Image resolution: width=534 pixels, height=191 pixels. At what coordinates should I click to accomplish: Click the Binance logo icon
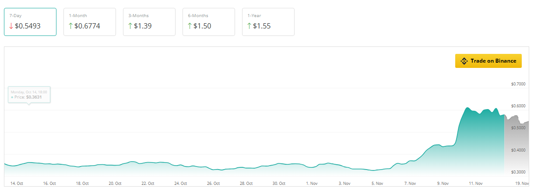click(464, 61)
